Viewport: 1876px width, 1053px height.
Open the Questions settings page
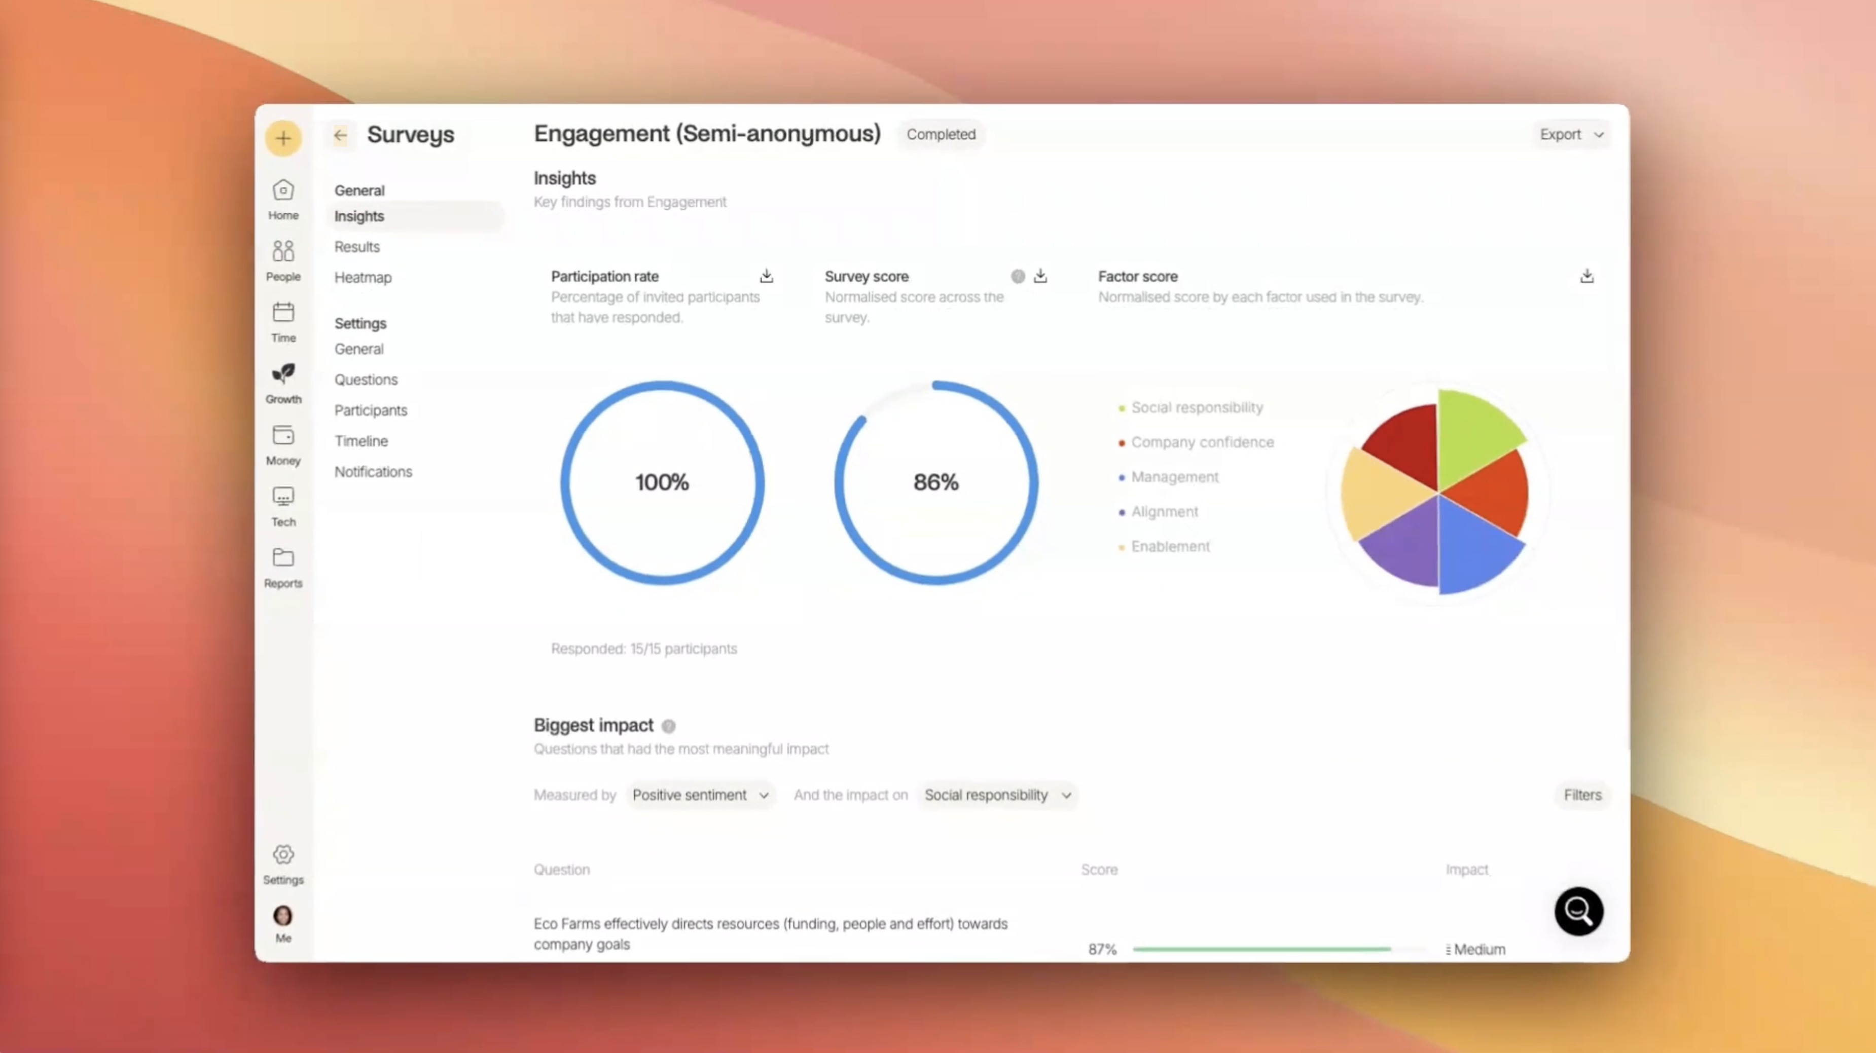(x=366, y=380)
